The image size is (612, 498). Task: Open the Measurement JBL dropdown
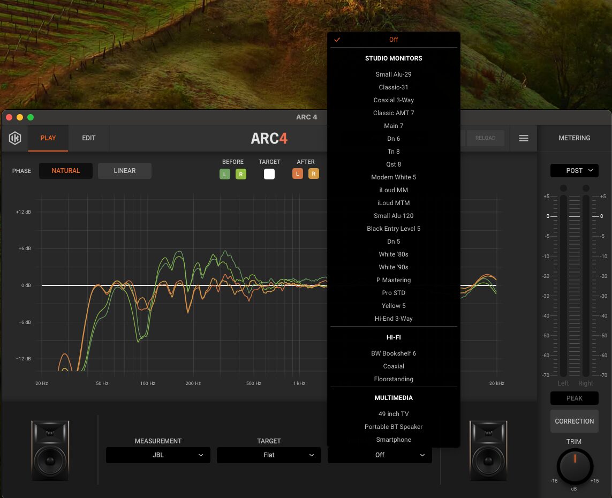coord(158,455)
